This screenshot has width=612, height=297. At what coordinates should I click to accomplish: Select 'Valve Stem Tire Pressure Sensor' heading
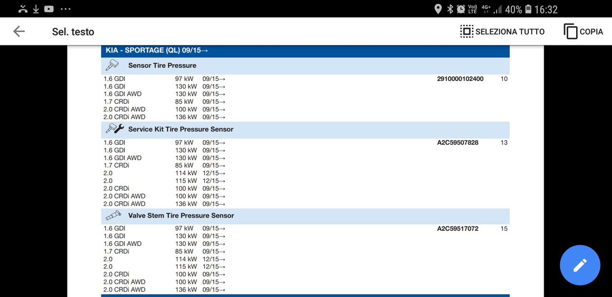coord(181,215)
